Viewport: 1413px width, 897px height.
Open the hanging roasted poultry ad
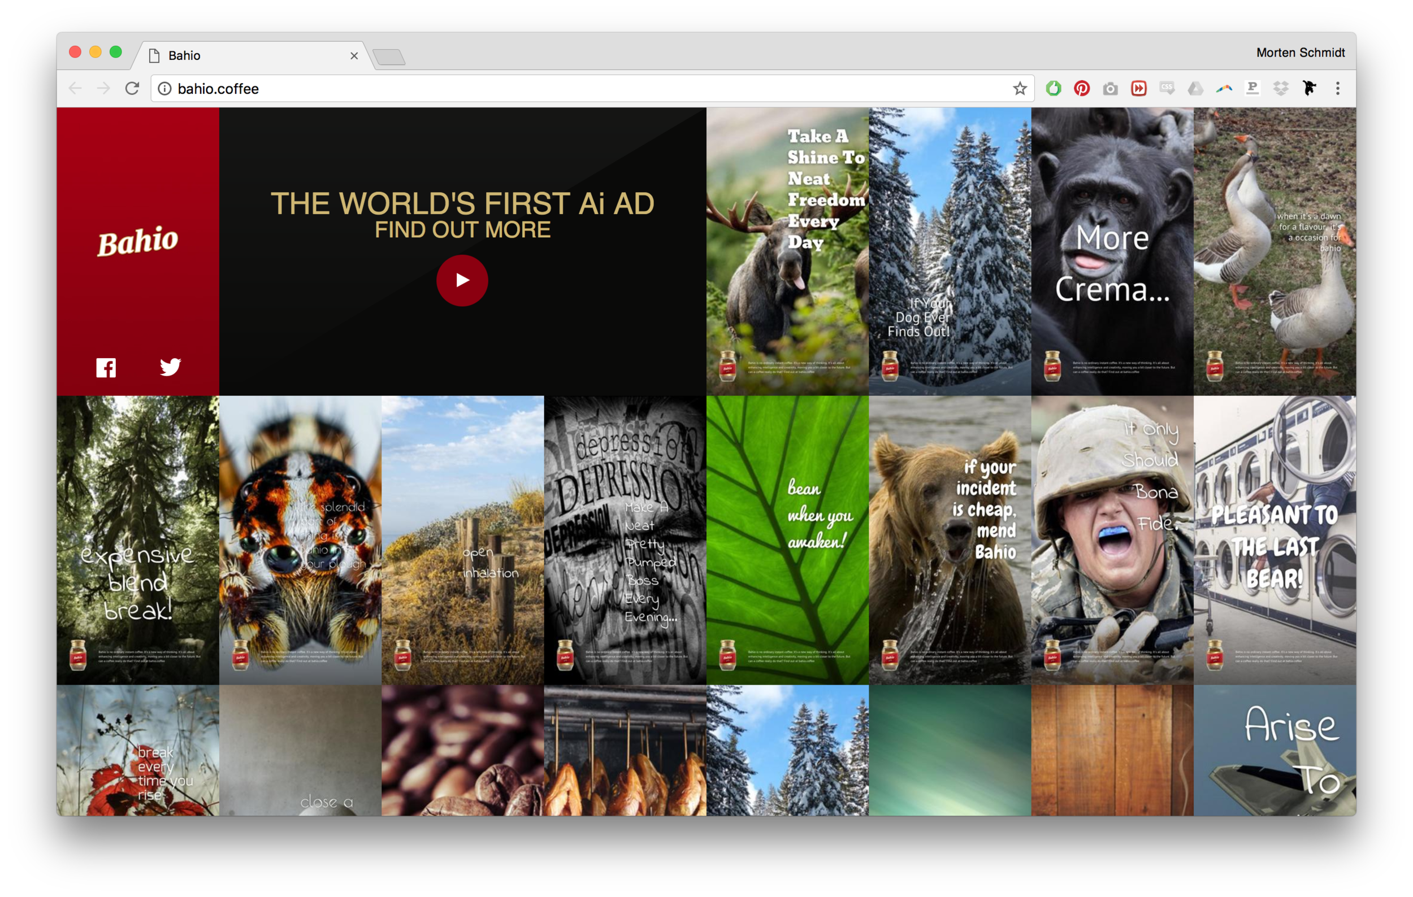625,751
